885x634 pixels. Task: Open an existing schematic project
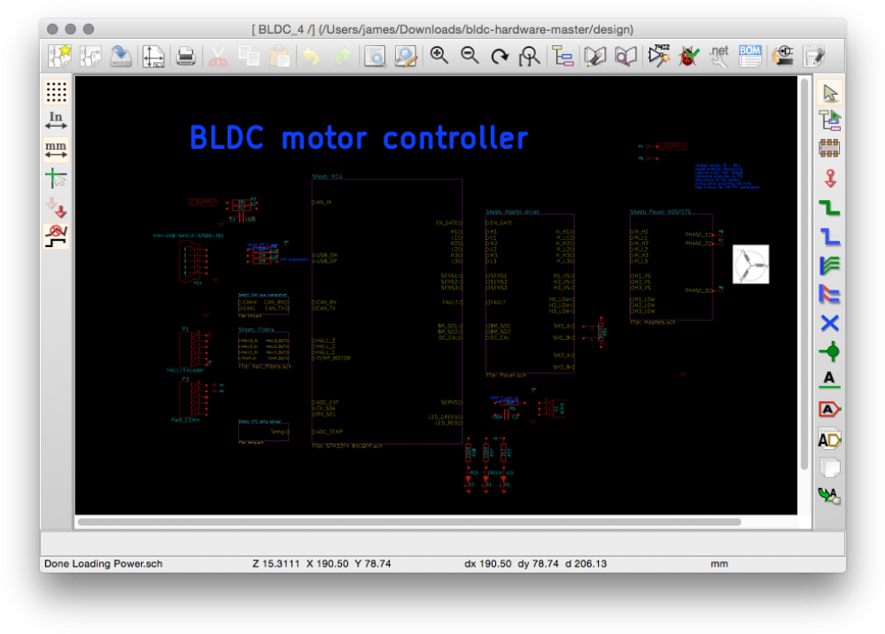[x=90, y=56]
